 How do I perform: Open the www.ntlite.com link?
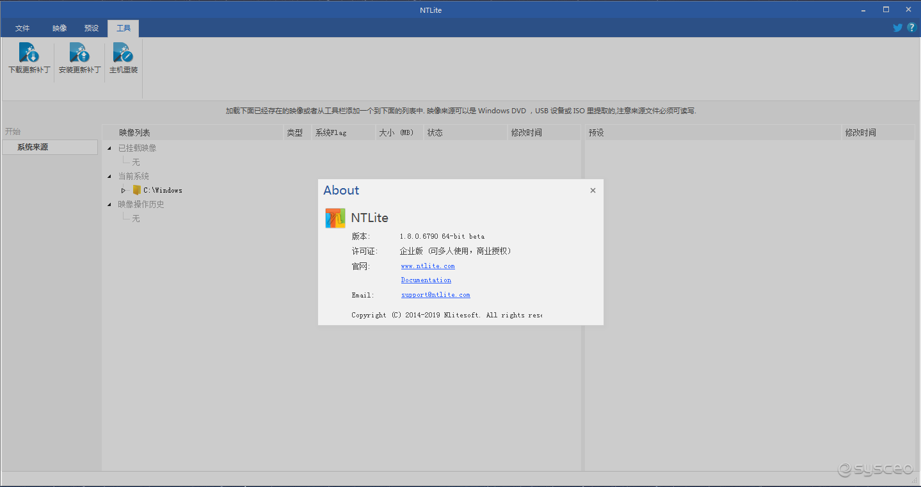(x=428, y=266)
